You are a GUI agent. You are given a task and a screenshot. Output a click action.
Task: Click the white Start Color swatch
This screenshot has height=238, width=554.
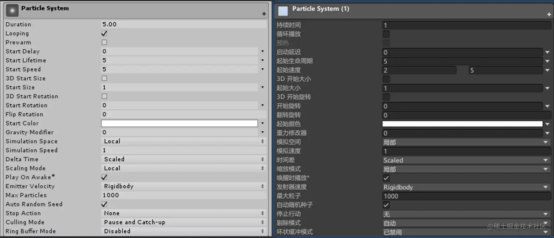click(180, 123)
